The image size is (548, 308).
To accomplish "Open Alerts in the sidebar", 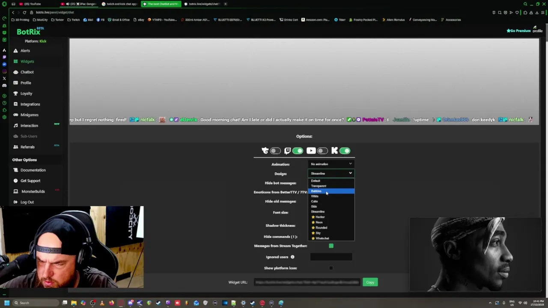I will (x=25, y=50).
